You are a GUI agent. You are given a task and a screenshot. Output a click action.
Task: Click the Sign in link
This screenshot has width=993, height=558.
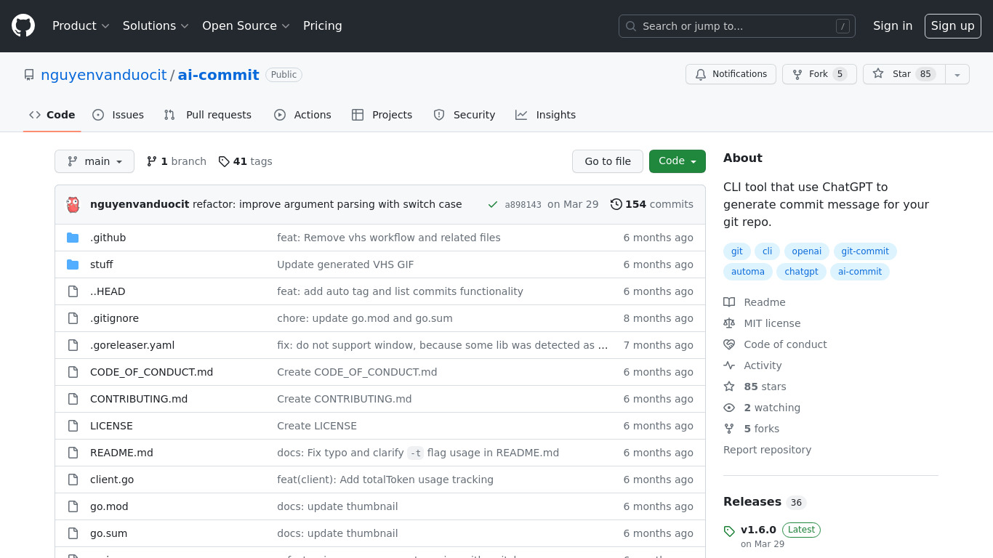click(x=893, y=25)
